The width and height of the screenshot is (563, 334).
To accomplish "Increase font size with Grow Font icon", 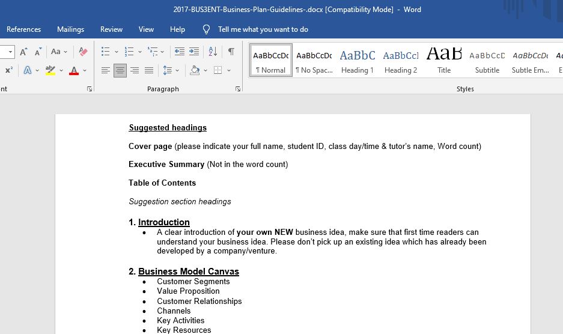I will [23, 52].
